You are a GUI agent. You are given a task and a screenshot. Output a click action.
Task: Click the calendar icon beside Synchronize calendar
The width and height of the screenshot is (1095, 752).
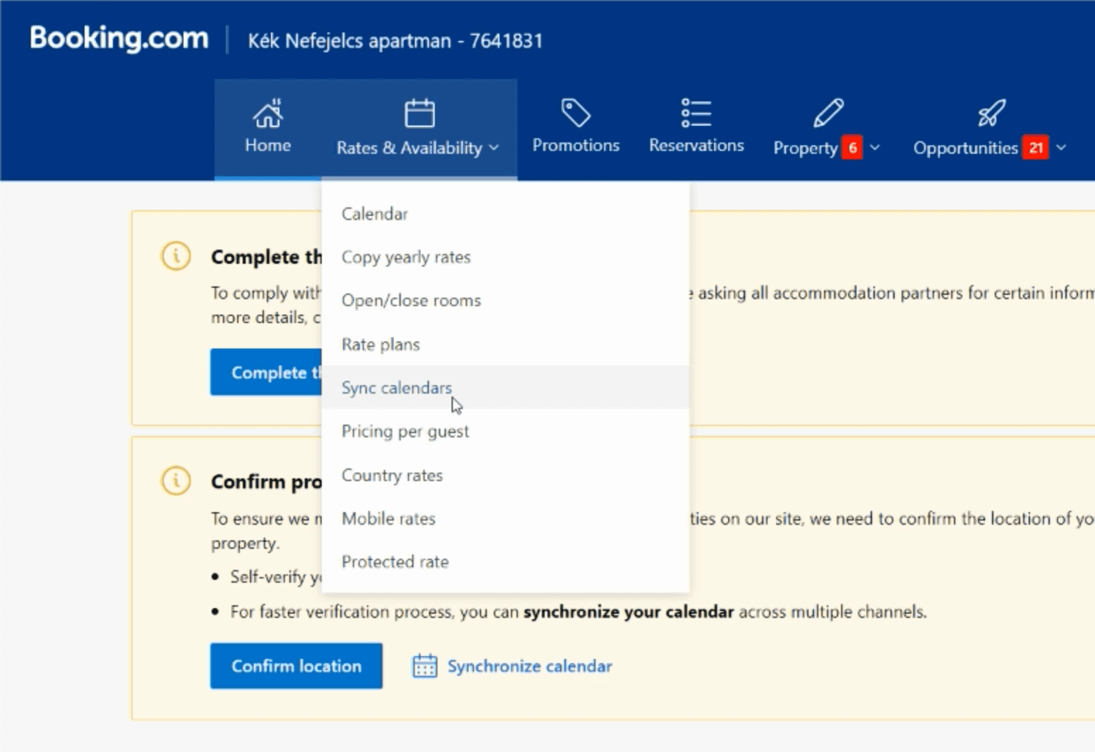pos(425,666)
